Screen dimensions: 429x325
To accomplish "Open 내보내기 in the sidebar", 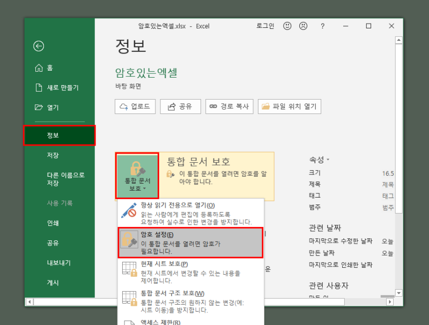I will (60, 263).
